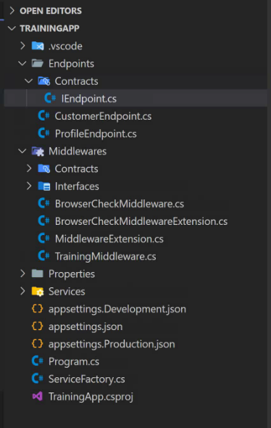Click the .vscode folder icon
The height and width of the screenshot is (428, 271).
click(x=38, y=46)
